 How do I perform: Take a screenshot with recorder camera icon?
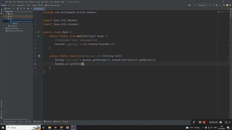[221, 122]
